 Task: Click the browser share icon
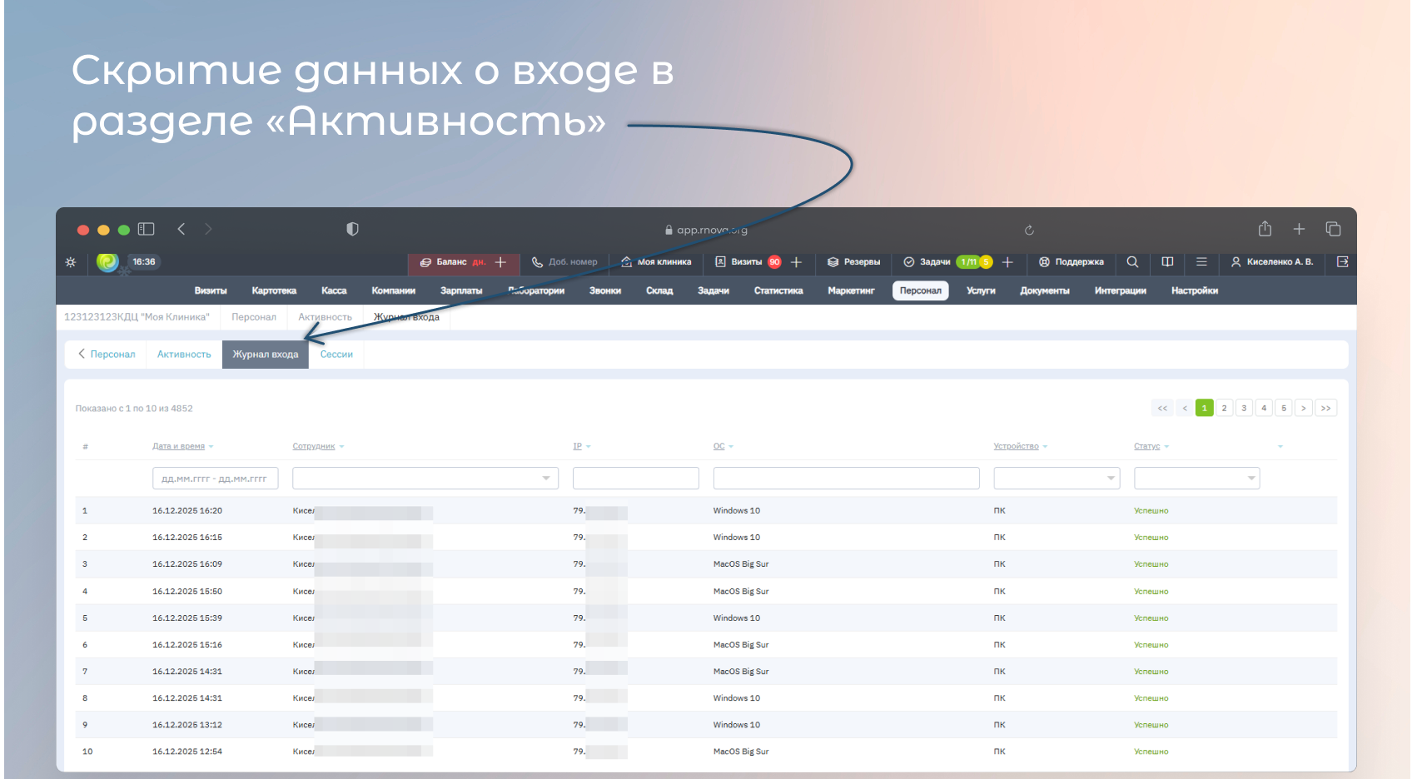[1265, 229]
